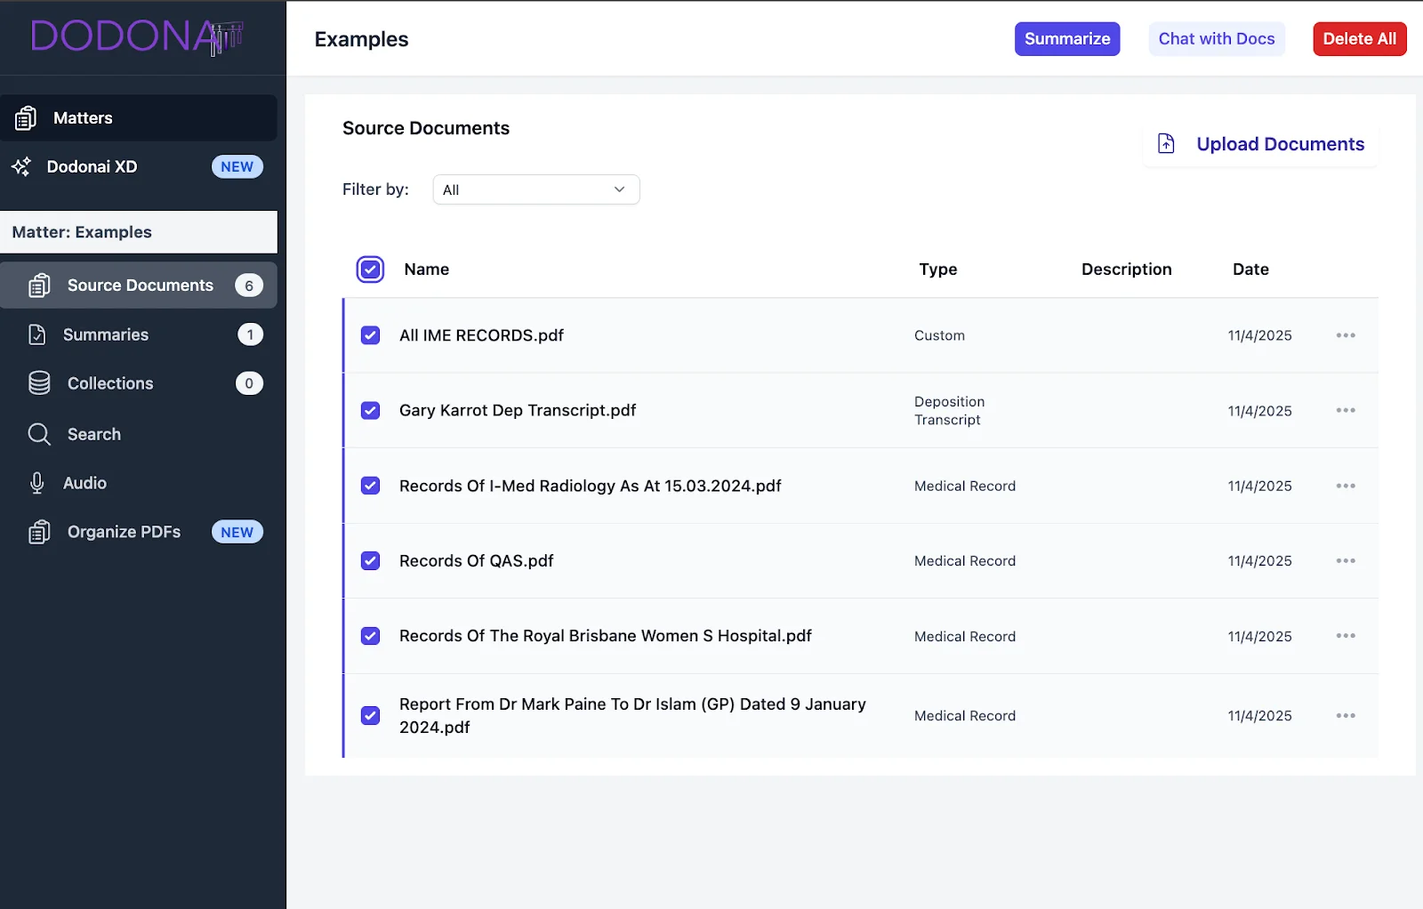
Task: Open Summaries via its document icon
Action: tap(37, 334)
